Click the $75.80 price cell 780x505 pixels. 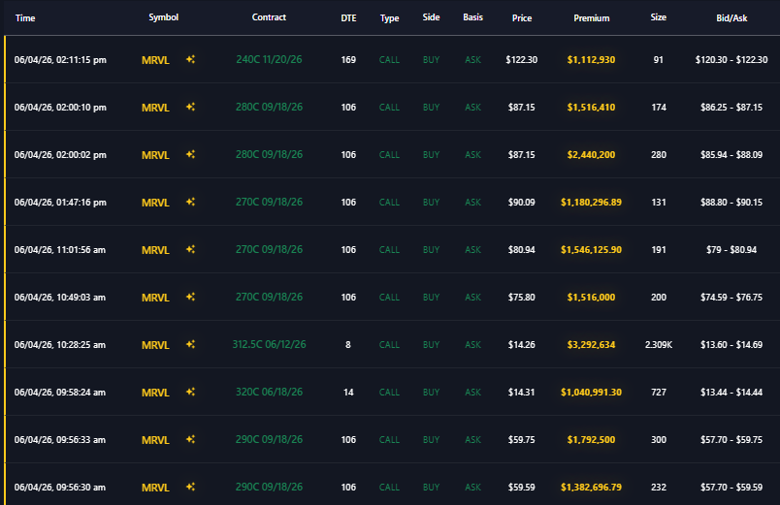coord(521,298)
